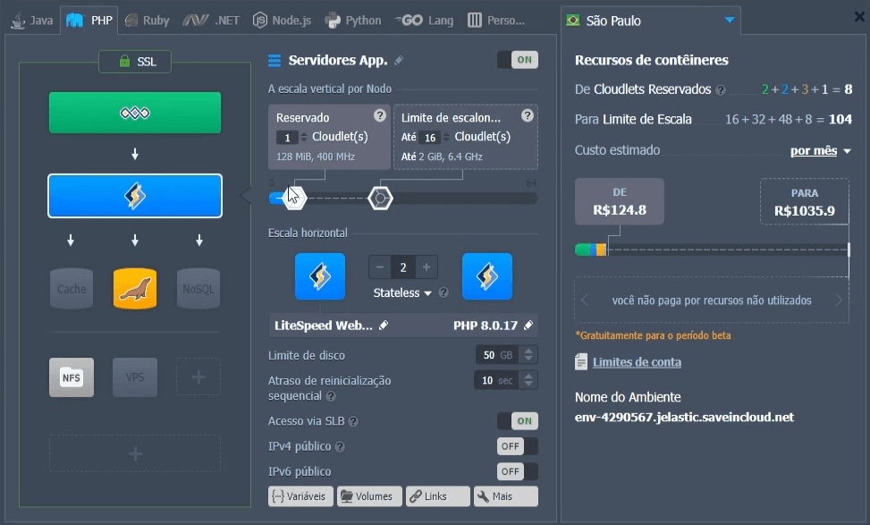Click the Variáveis button
The width and height of the screenshot is (870, 525).
pos(300,496)
